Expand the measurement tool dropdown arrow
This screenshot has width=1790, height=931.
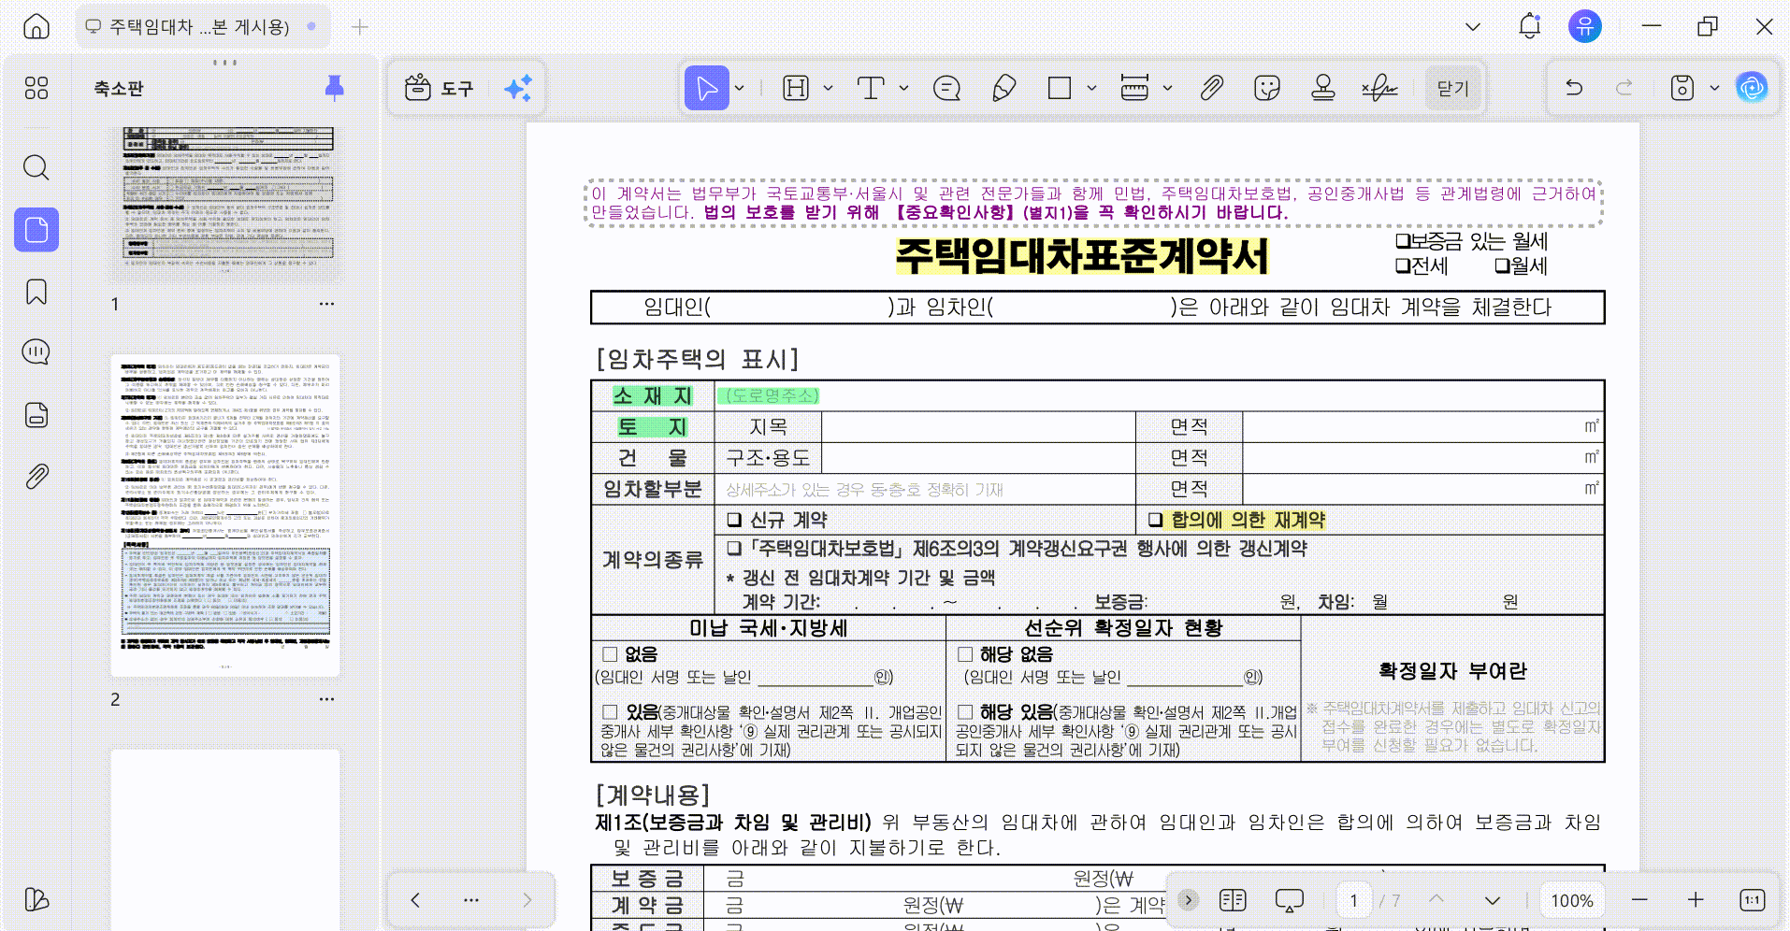[1168, 88]
